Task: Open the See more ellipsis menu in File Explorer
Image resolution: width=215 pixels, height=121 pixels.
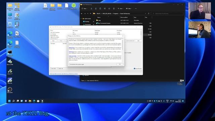Action: 136,8
